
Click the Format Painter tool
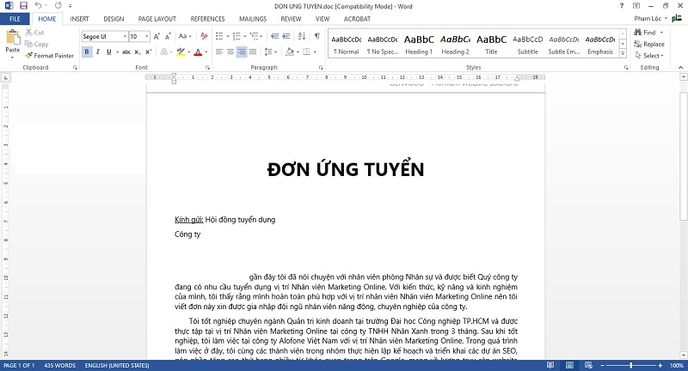[49, 55]
